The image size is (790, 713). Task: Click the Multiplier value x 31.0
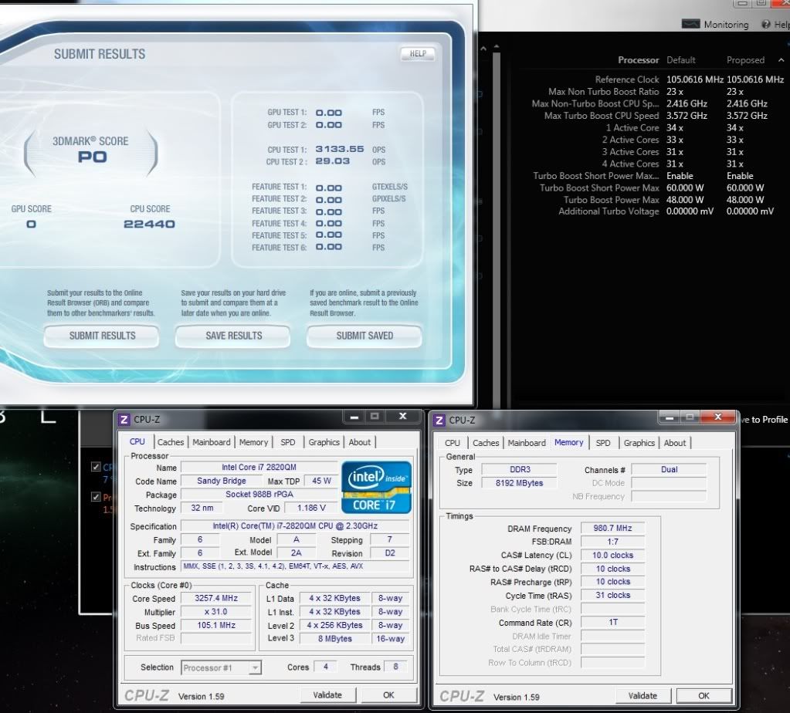[x=216, y=612]
